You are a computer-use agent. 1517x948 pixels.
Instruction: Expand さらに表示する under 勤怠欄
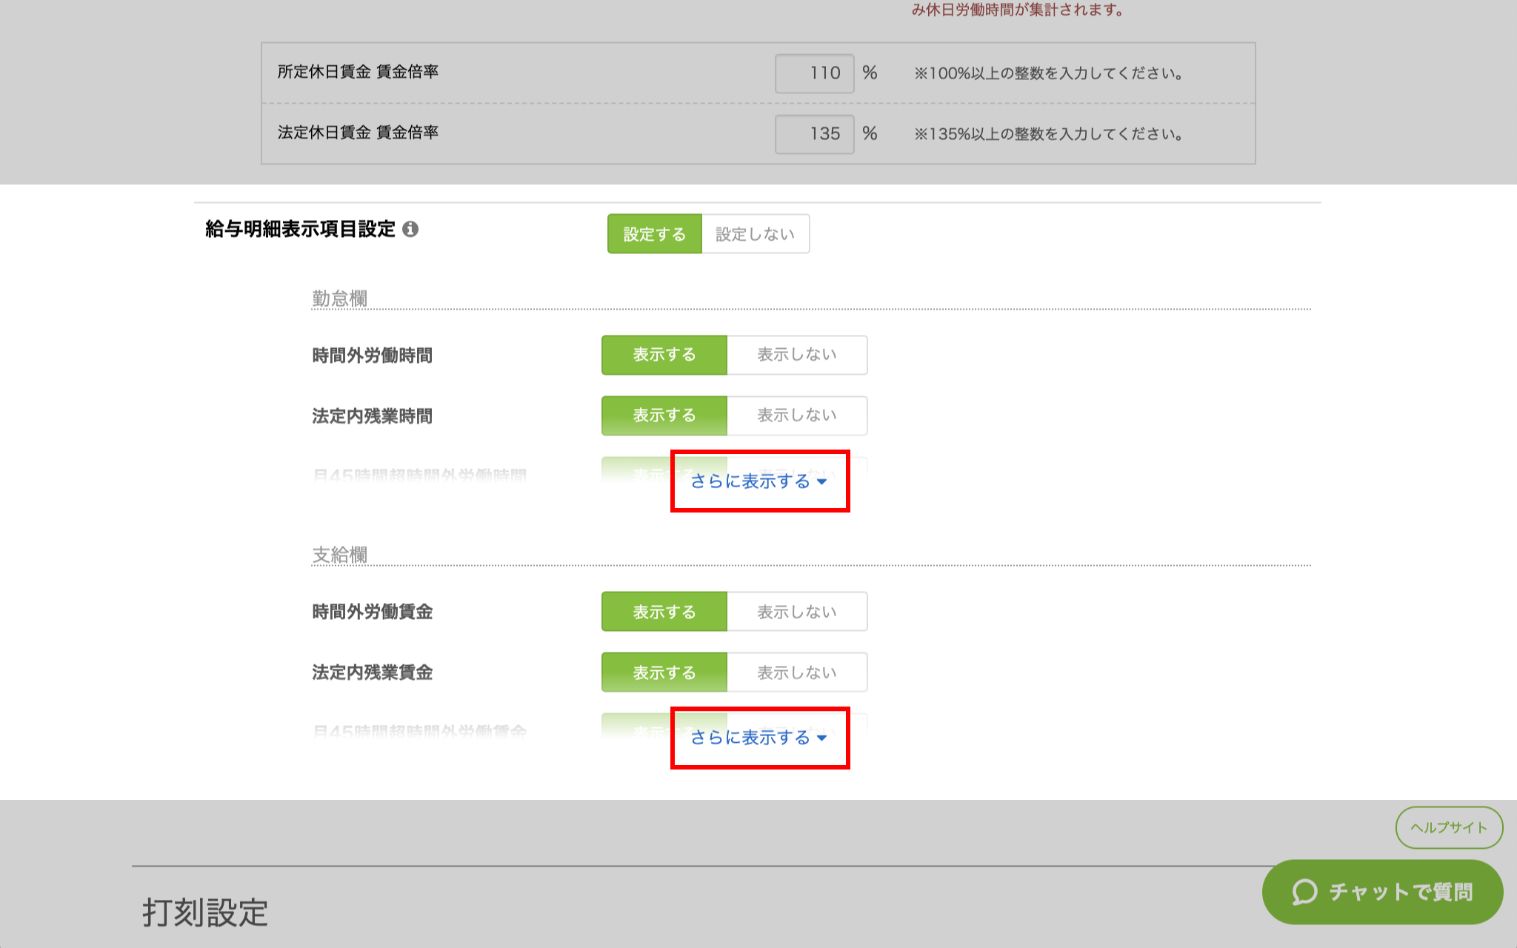coord(750,481)
